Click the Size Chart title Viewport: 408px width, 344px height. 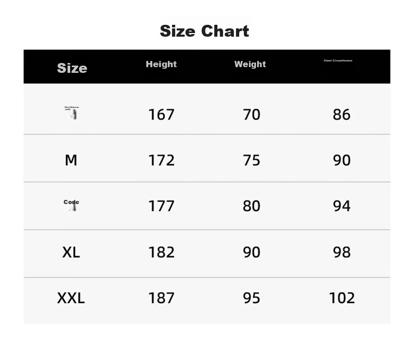pos(205,31)
